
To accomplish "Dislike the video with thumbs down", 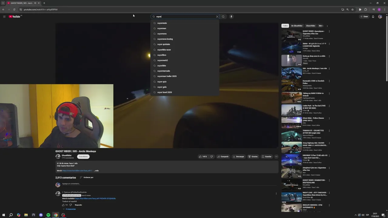I will 212,157.
